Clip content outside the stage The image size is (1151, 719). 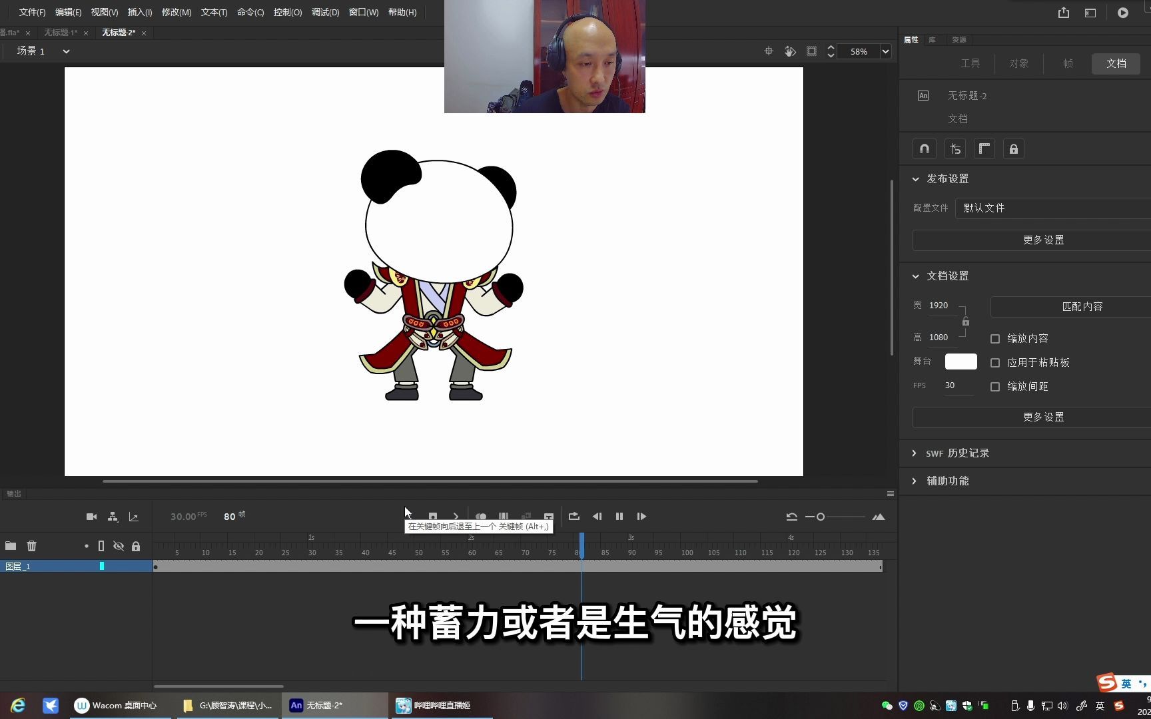[x=811, y=51]
